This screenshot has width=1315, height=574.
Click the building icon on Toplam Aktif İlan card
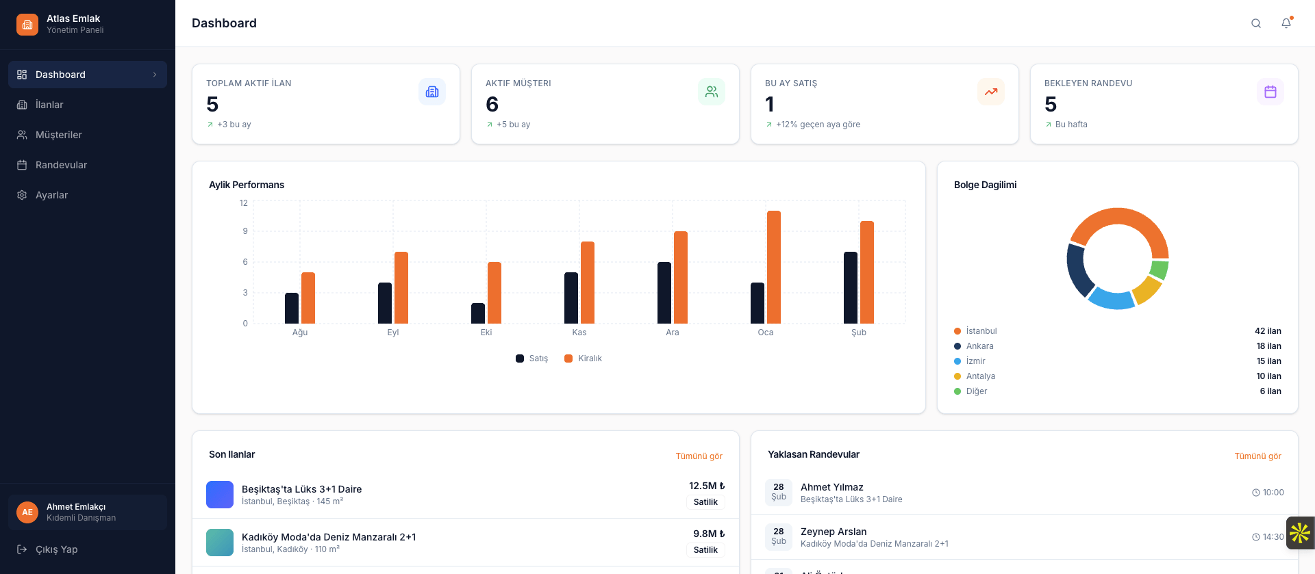tap(432, 92)
